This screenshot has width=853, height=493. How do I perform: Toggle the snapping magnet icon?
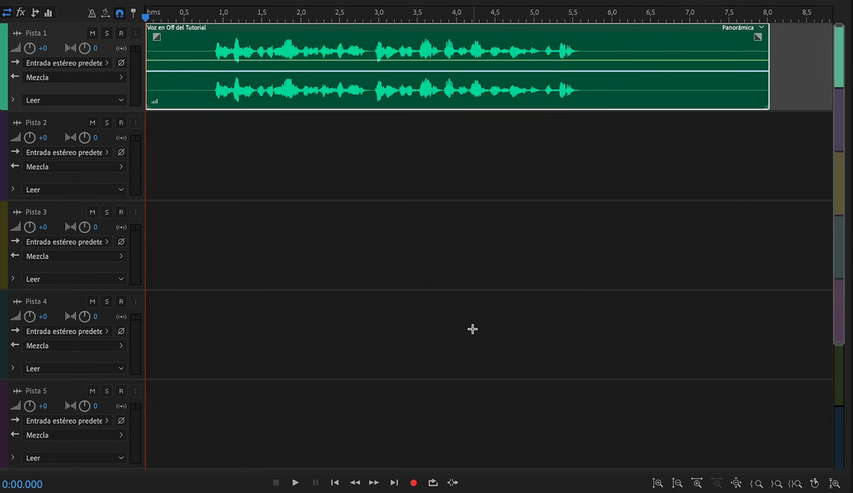point(119,12)
